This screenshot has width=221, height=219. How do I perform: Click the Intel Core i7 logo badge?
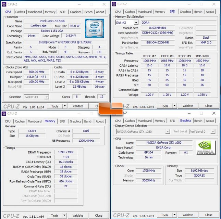(x=95, y=28)
